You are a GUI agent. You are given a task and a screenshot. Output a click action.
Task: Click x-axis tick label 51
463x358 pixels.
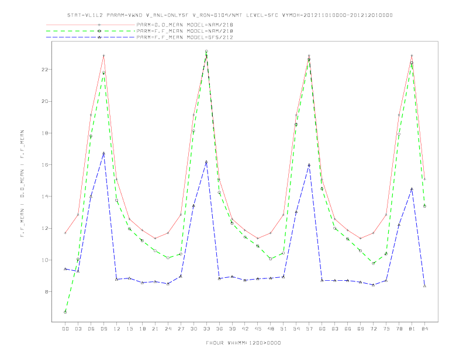pos(284,329)
